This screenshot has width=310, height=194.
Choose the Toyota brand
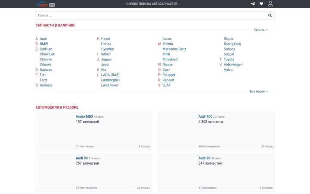(229, 59)
